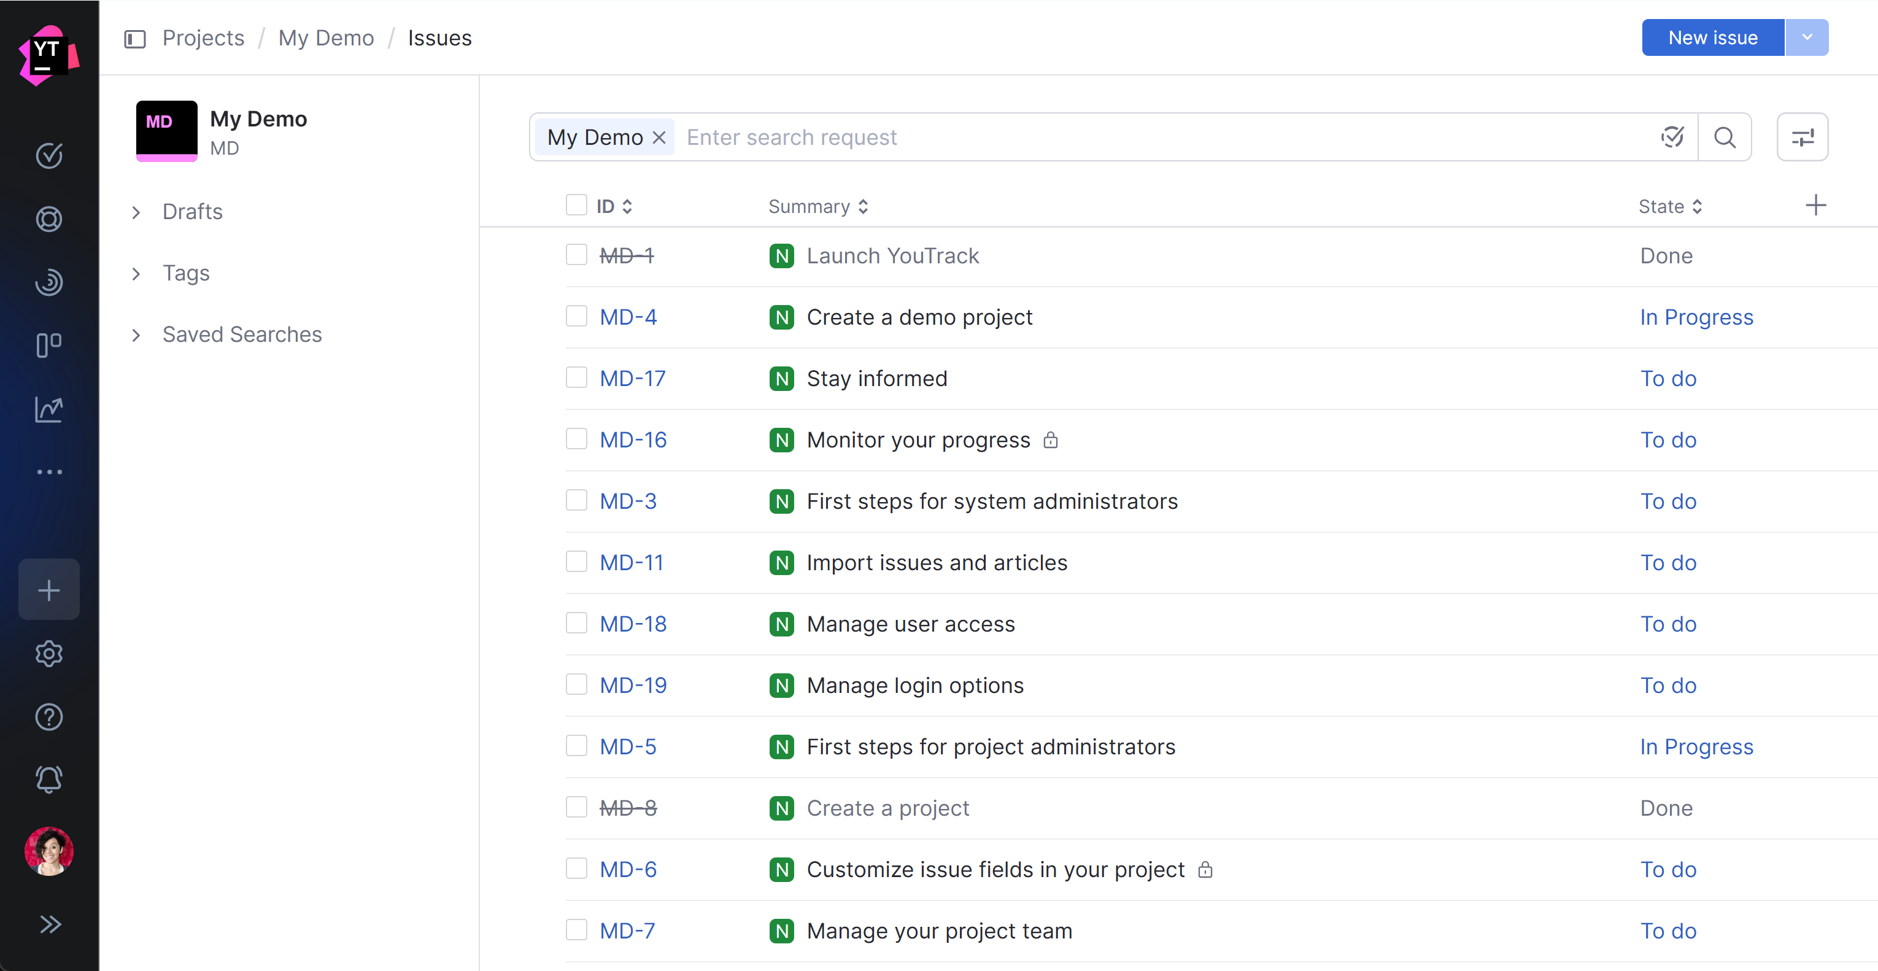Open the Issues view from the sidebar
The width and height of the screenshot is (1878, 971).
click(x=49, y=155)
